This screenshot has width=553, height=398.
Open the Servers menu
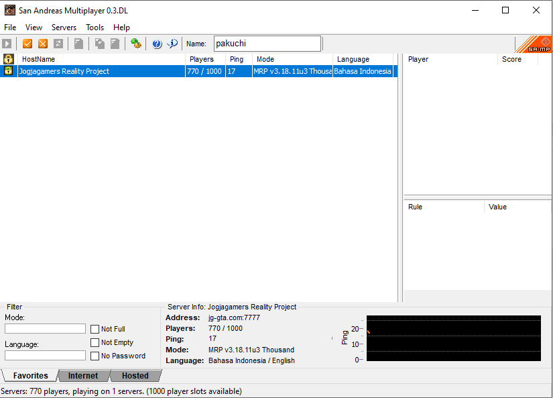[64, 28]
